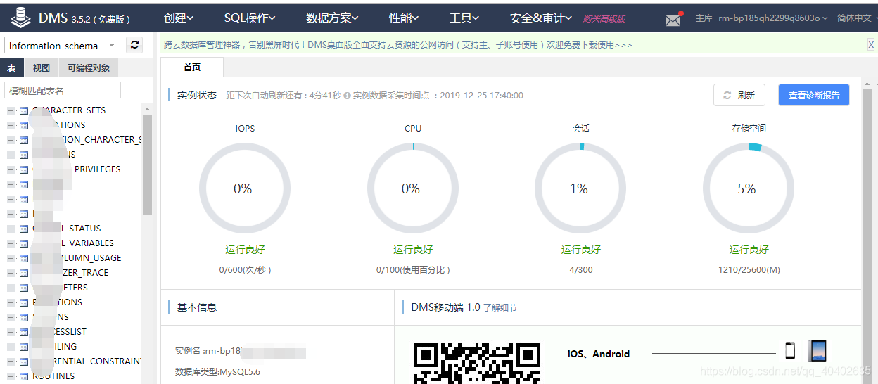Click table icon beside _VARIABLES row
The image size is (878, 384).
point(24,243)
